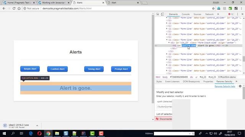Click the Disconnected status icon in Selocity
Image resolution: width=245 pixels, height=137 pixels.
[157, 119]
